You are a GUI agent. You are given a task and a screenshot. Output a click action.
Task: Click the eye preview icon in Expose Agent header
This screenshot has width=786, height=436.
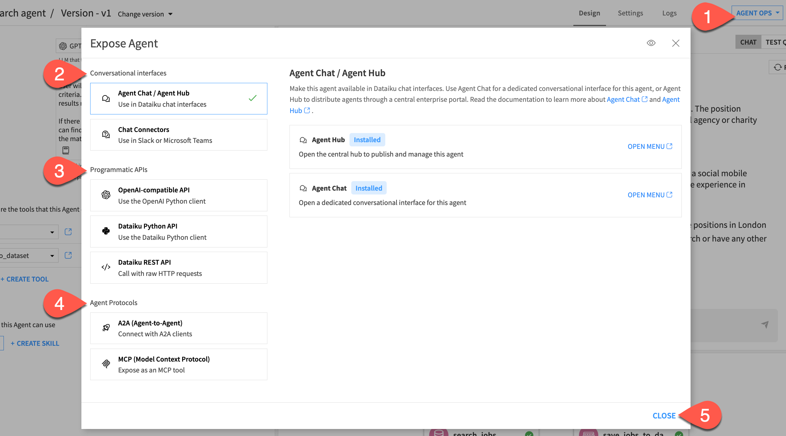coord(651,43)
